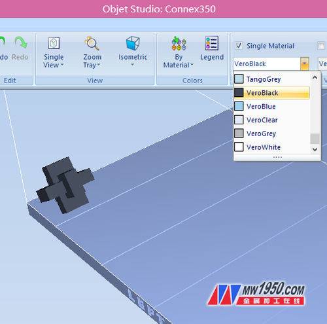Expand the Zoom Tray dropdown arrow
The width and height of the screenshot is (327, 324).
coord(99,65)
